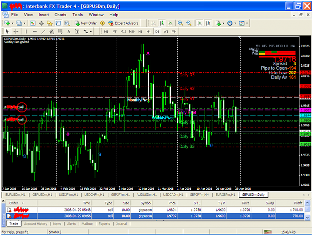Viewport: 313px width, 236px height.
Task: Click the connection status bars indicator
Action: tap(268, 232)
